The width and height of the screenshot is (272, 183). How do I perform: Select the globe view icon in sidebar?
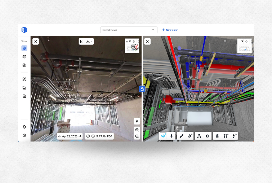24,48
